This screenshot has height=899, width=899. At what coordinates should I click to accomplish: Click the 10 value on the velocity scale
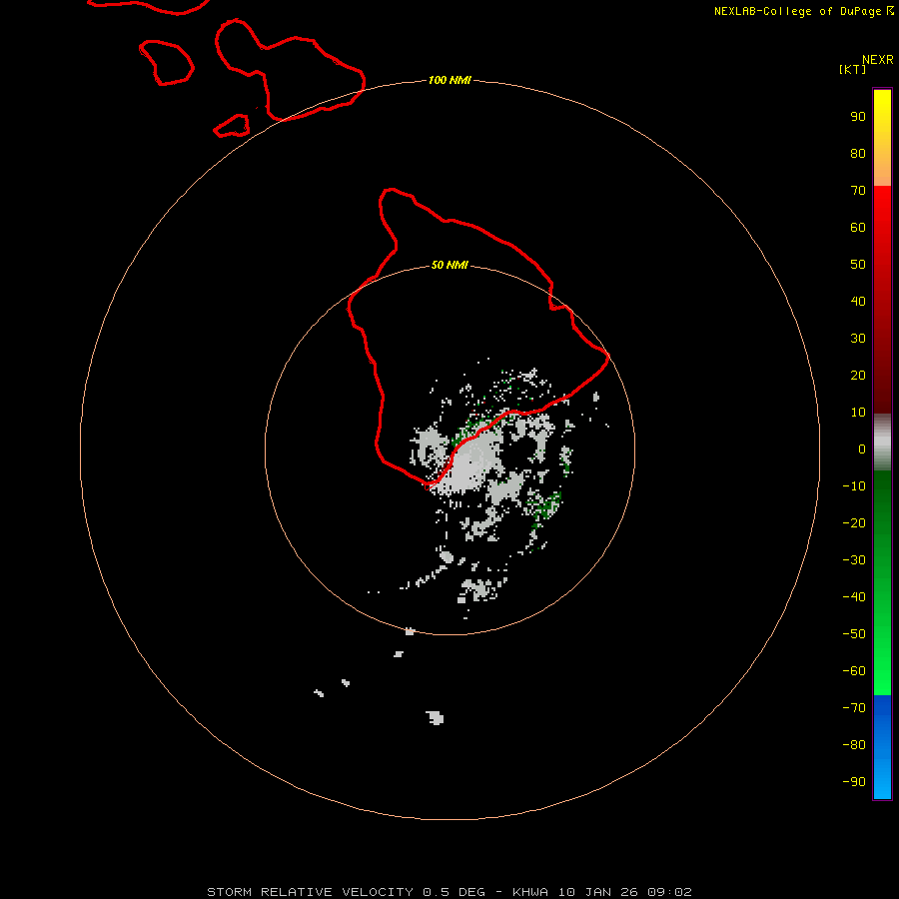pos(858,413)
